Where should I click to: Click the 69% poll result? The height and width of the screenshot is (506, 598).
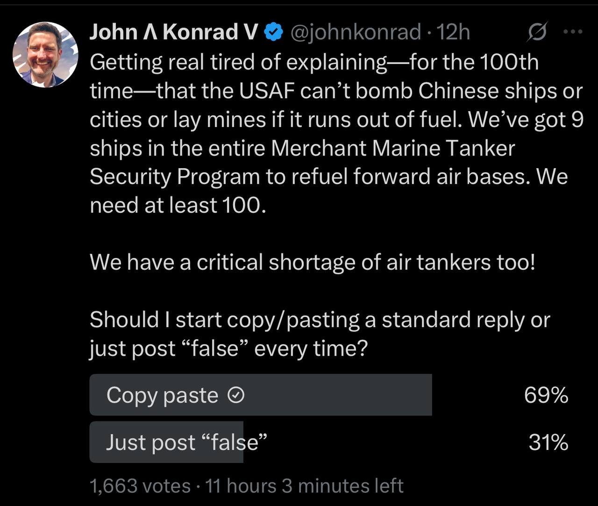pos(546,395)
